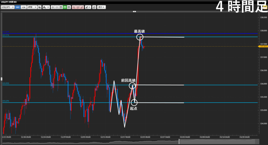Switch price display to BID

click(x=18, y=7)
